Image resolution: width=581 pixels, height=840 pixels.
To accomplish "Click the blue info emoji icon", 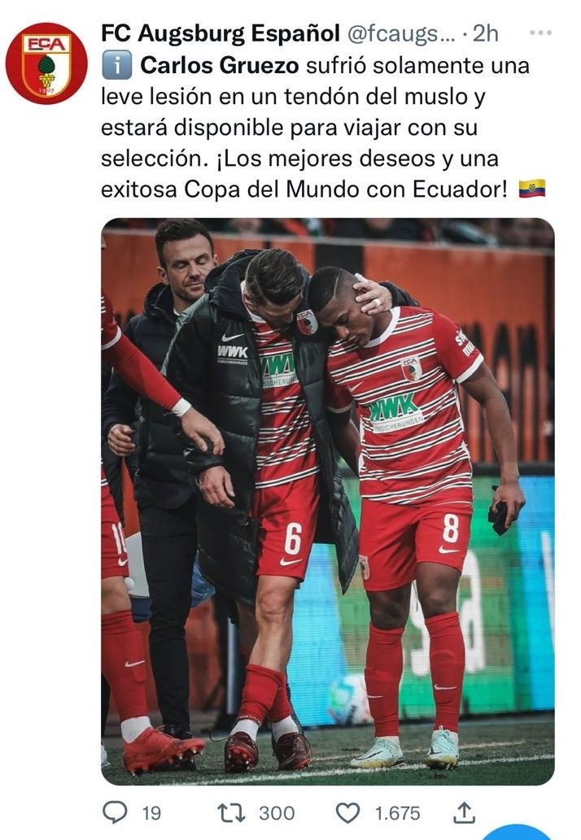I will point(116,65).
